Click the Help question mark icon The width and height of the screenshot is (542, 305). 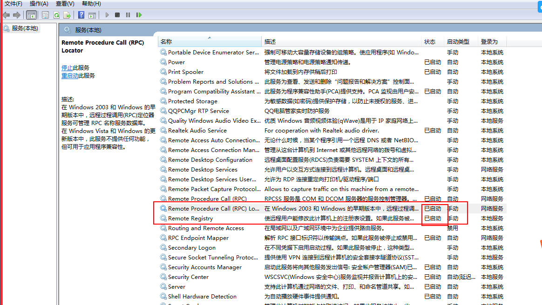81,15
